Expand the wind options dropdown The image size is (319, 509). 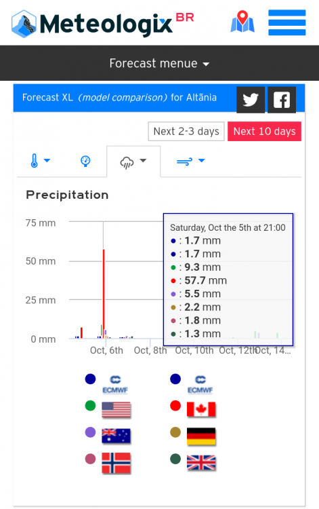point(191,161)
